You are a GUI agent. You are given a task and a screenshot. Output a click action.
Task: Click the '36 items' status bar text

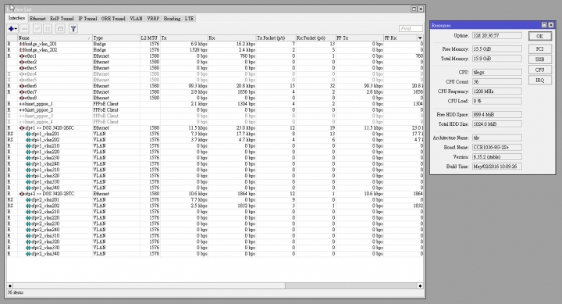pyautogui.click(x=16, y=292)
